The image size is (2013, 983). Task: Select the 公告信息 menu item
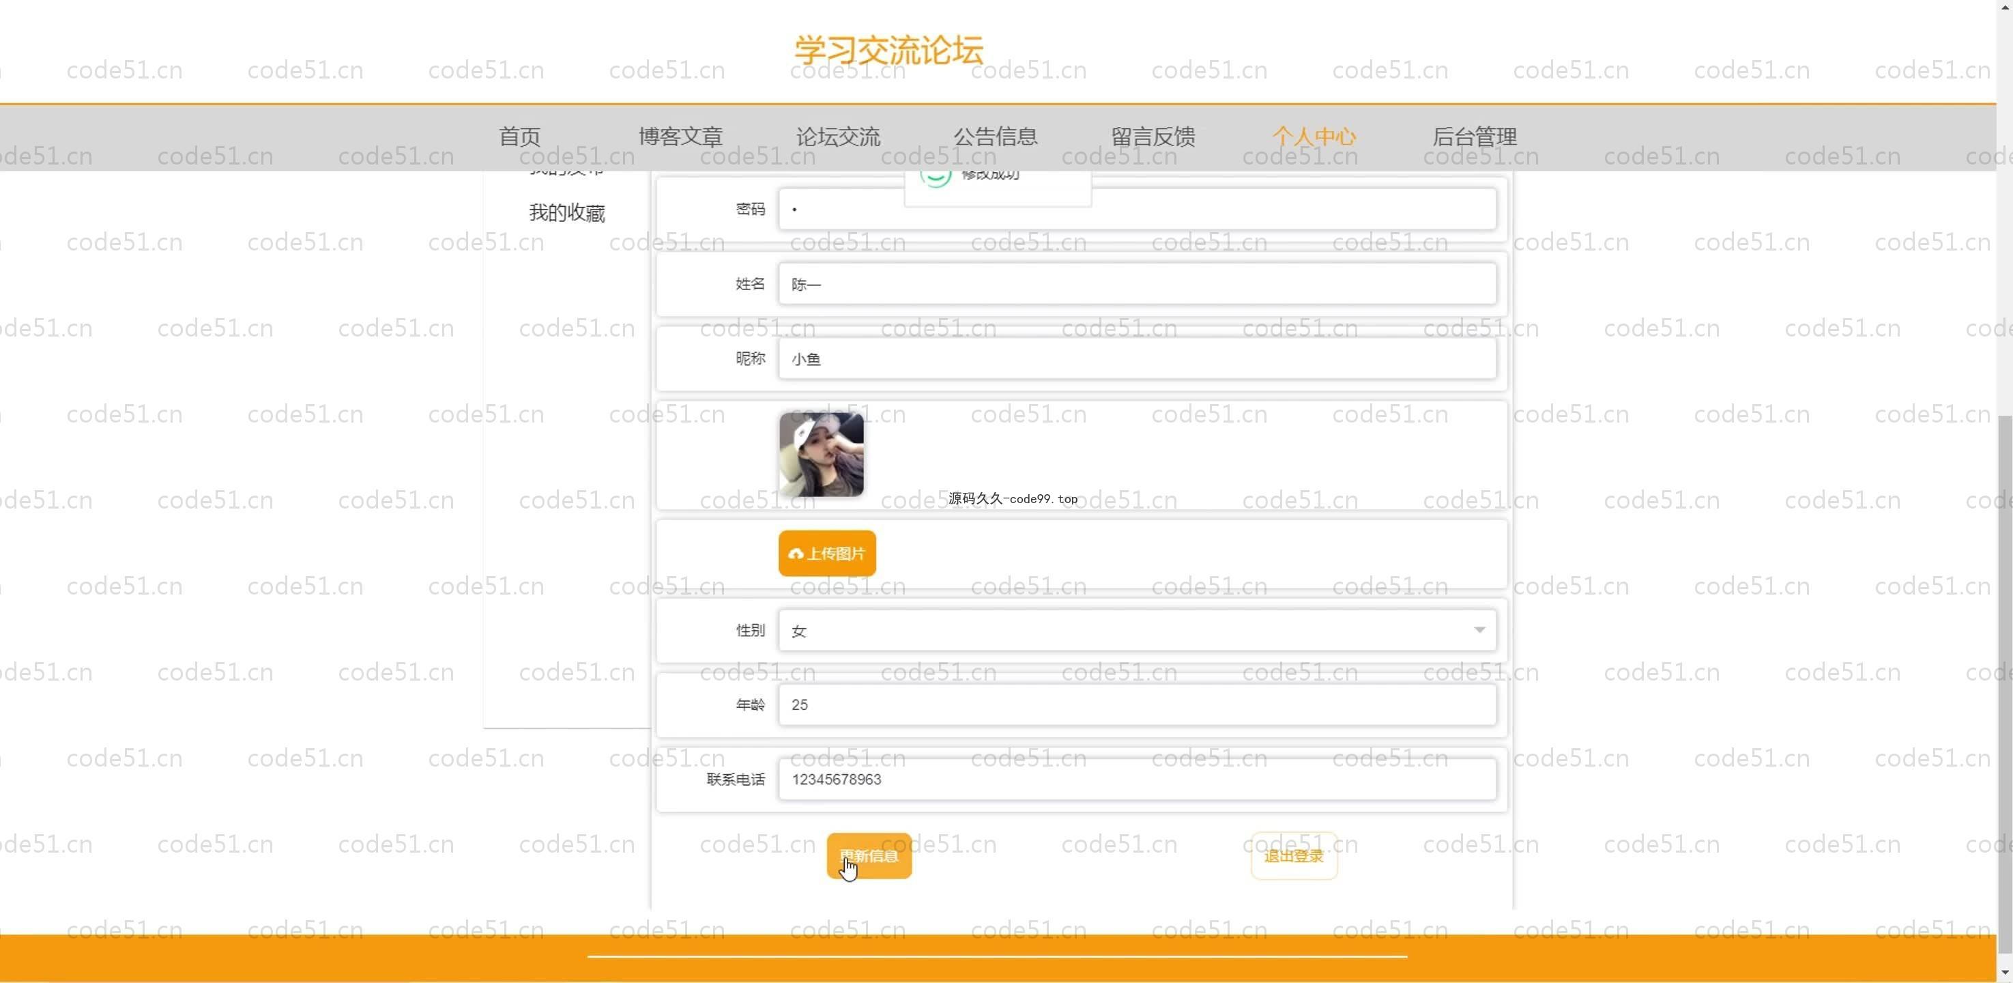pyautogui.click(x=995, y=136)
